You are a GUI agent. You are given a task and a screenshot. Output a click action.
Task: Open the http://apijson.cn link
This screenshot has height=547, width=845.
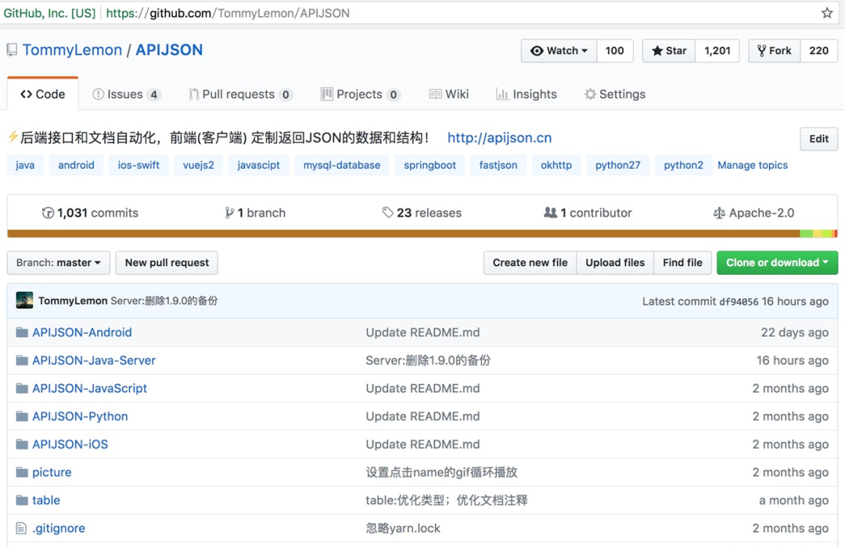click(x=499, y=138)
